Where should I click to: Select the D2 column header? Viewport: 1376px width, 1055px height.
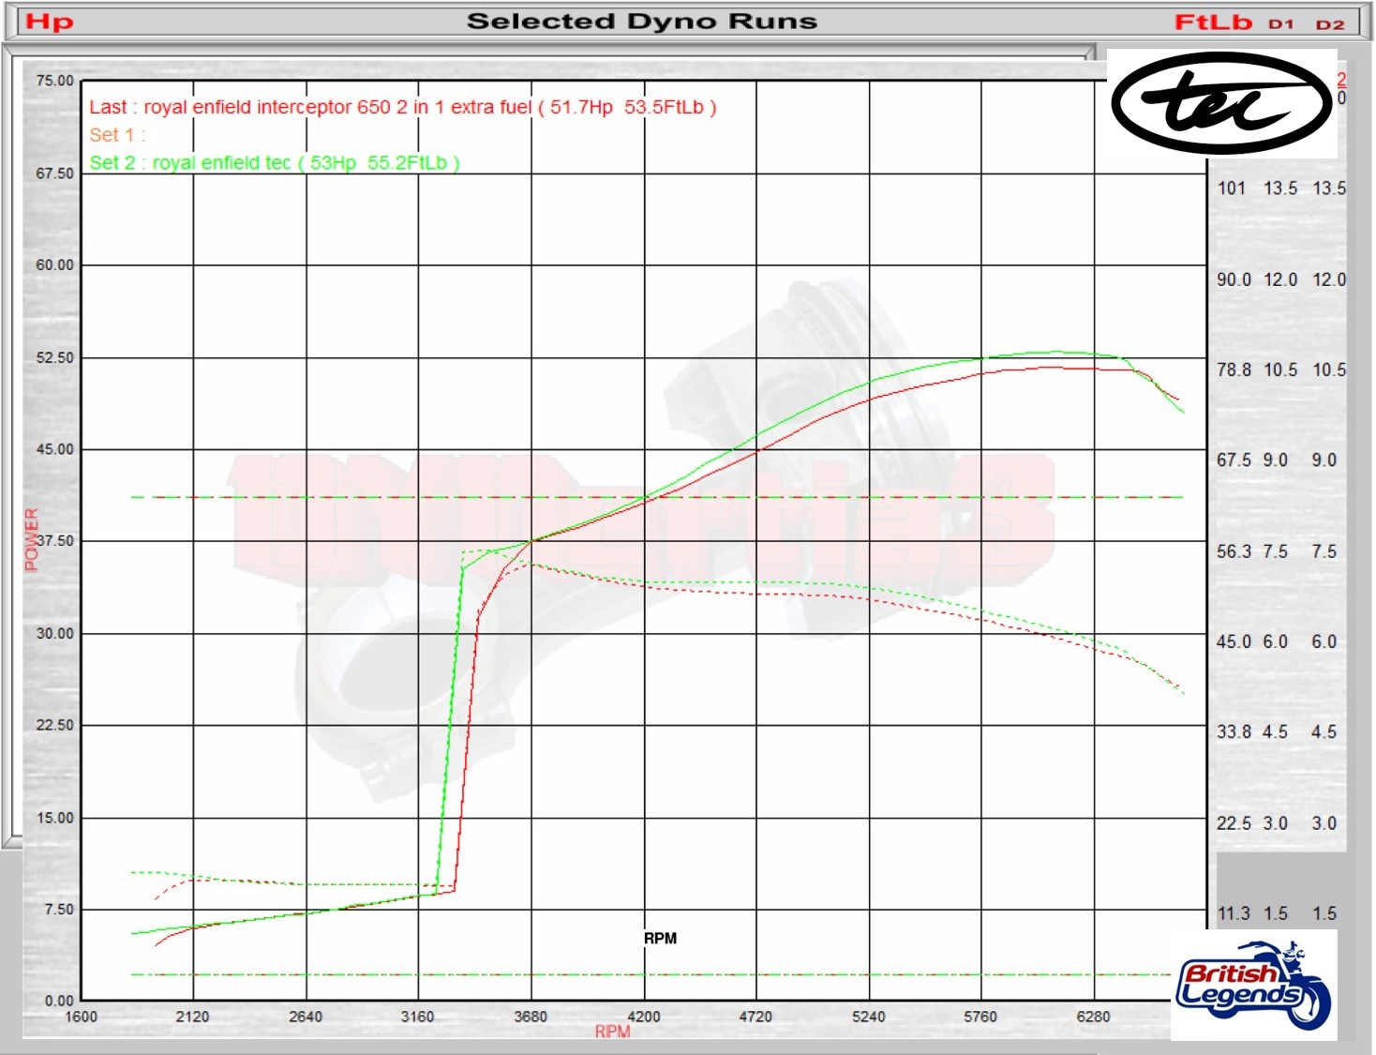(x=1329, y=24)
